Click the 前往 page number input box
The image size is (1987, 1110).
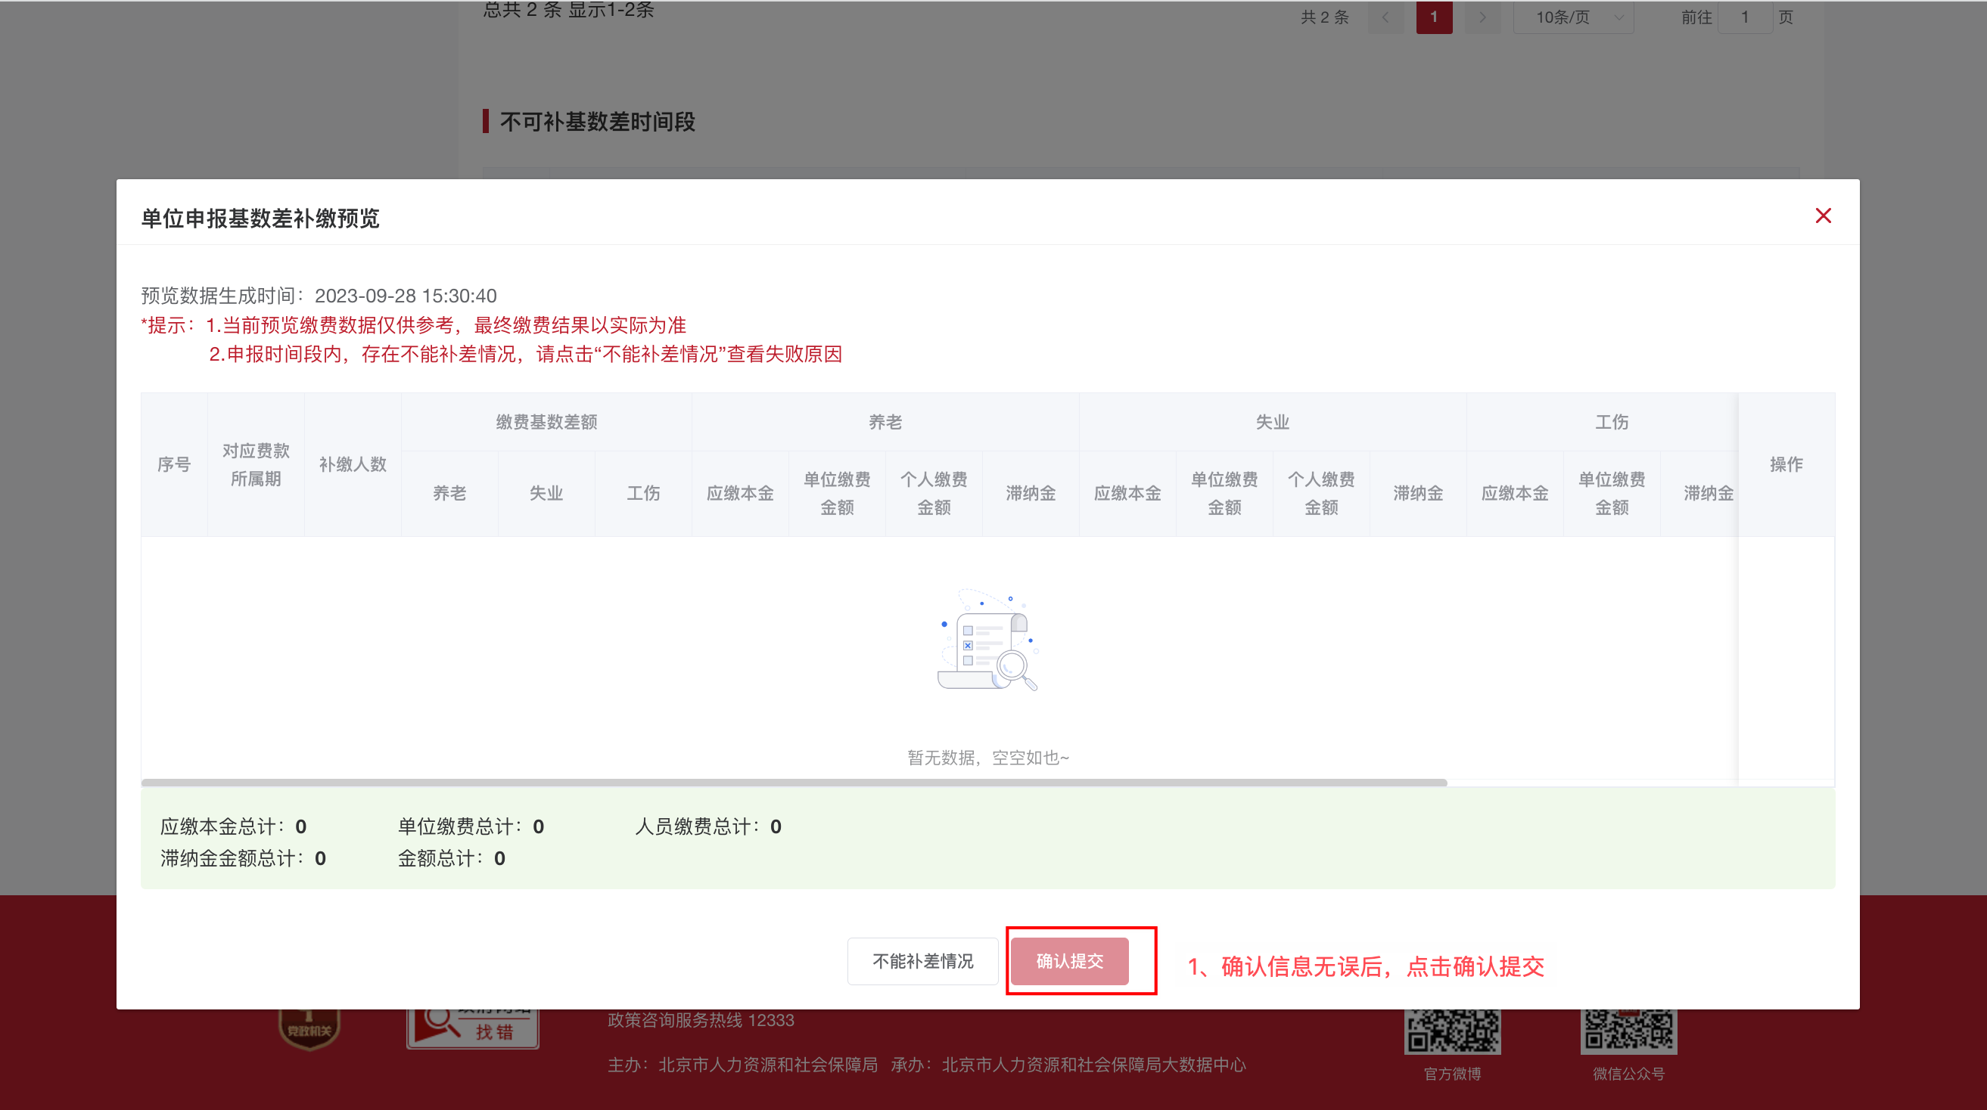(x=1745, y=17)
